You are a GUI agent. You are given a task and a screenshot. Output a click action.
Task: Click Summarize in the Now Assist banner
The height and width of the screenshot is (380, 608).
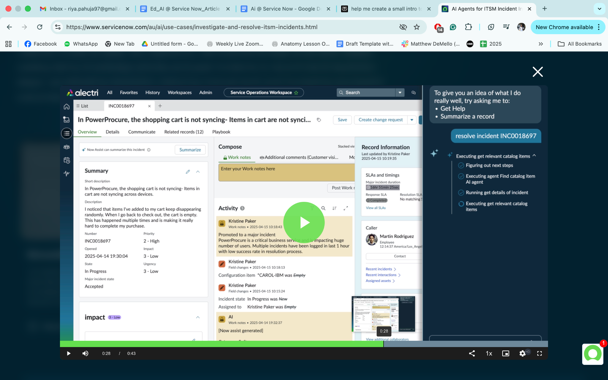190,150
